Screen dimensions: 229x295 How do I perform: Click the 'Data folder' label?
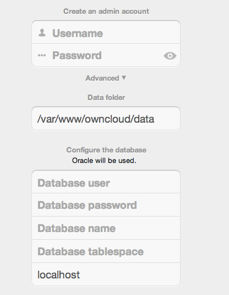(106, 97)
